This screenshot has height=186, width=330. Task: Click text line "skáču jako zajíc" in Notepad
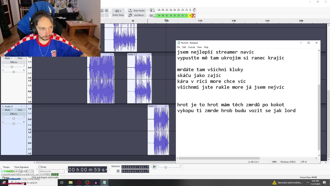point(199,75)
